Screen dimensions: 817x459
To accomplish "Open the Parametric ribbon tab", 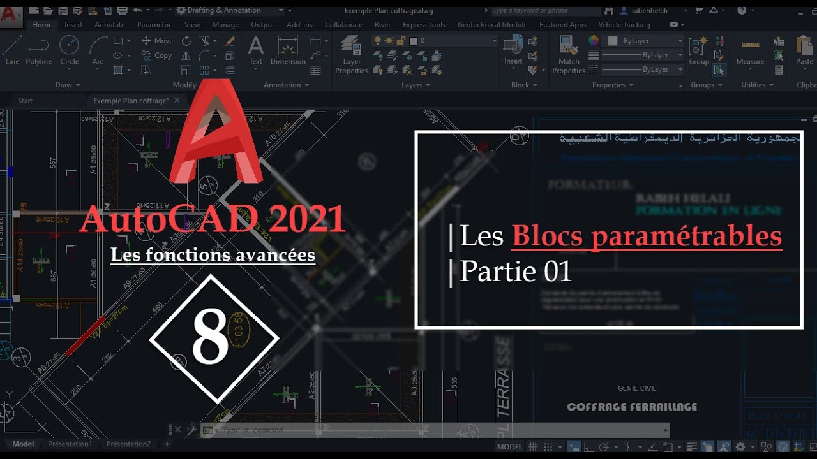I will 154,25.
